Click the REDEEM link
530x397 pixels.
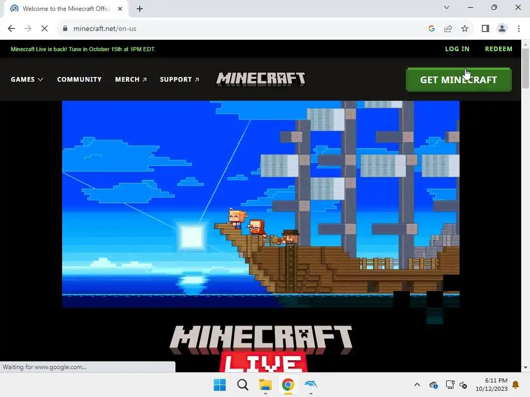click(x=498, y=49)
